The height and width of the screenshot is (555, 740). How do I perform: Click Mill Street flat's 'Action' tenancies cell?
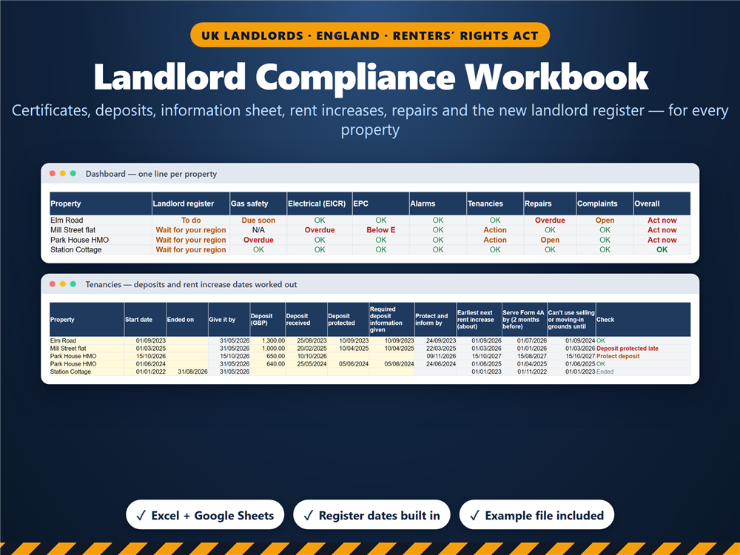(x=495, y=230)
